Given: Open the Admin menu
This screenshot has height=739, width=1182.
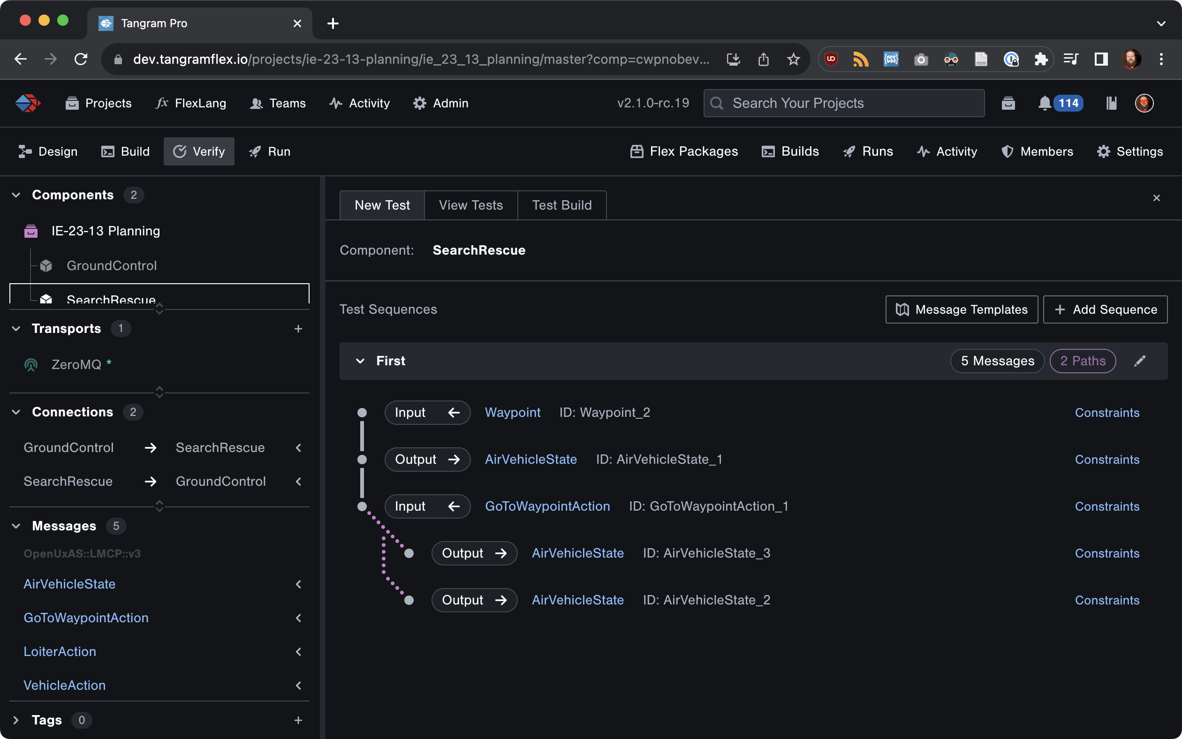Looking at the screenshot, I should tap(440, 103).
